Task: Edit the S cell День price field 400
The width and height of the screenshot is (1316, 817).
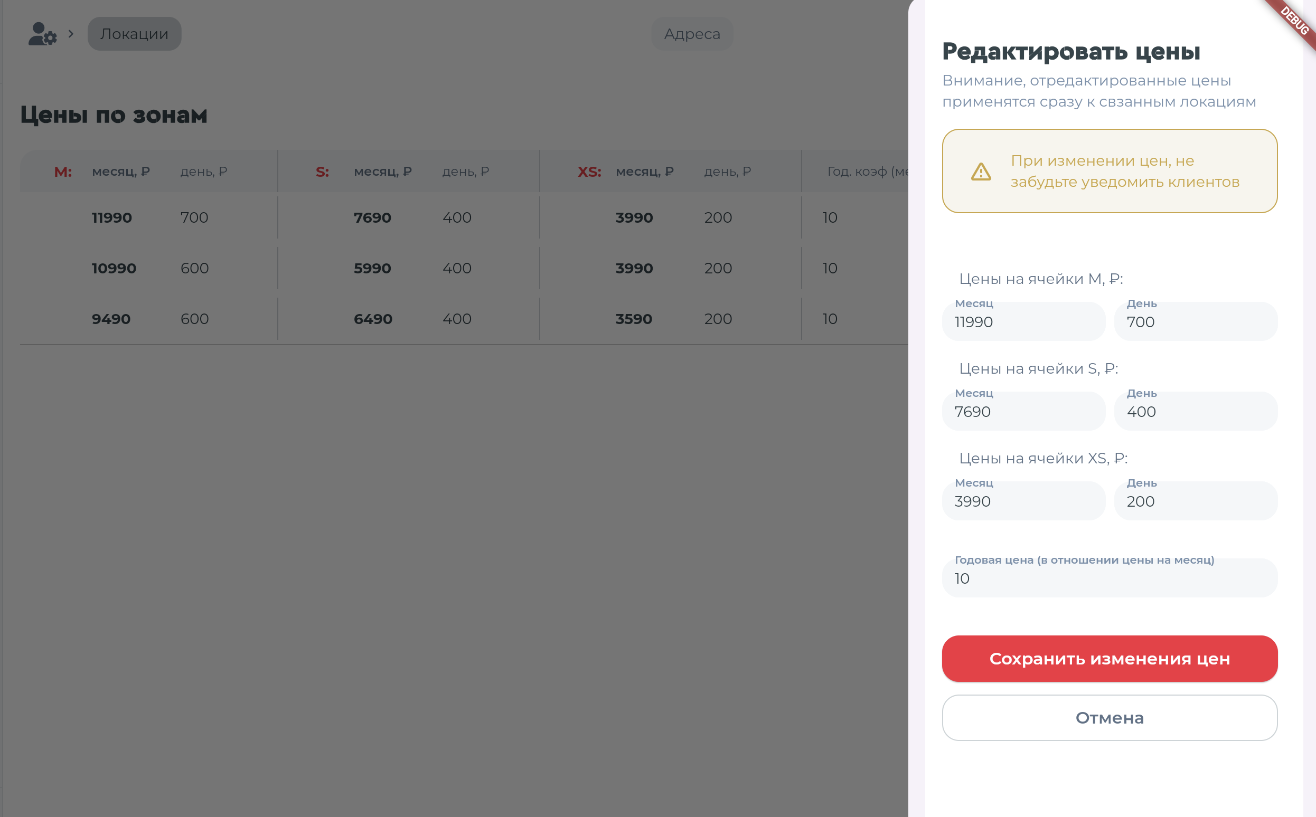Action: [1196, 411]
